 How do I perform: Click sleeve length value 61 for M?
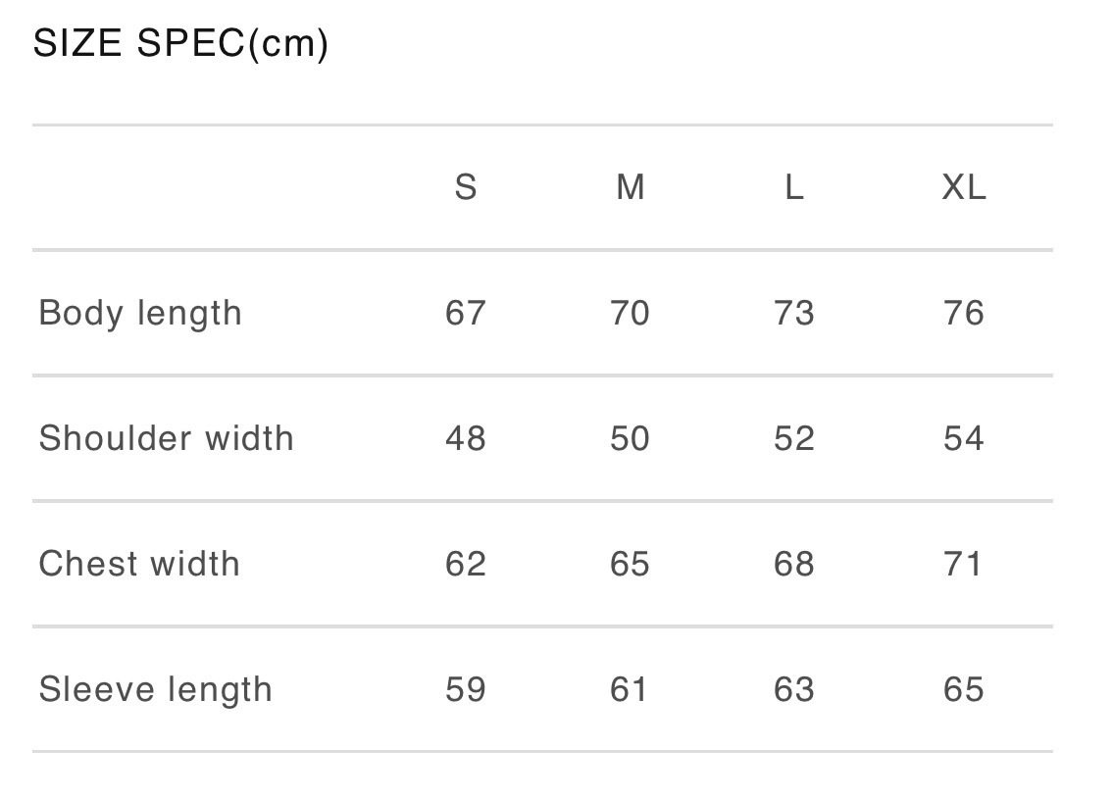tap(630, 689)
